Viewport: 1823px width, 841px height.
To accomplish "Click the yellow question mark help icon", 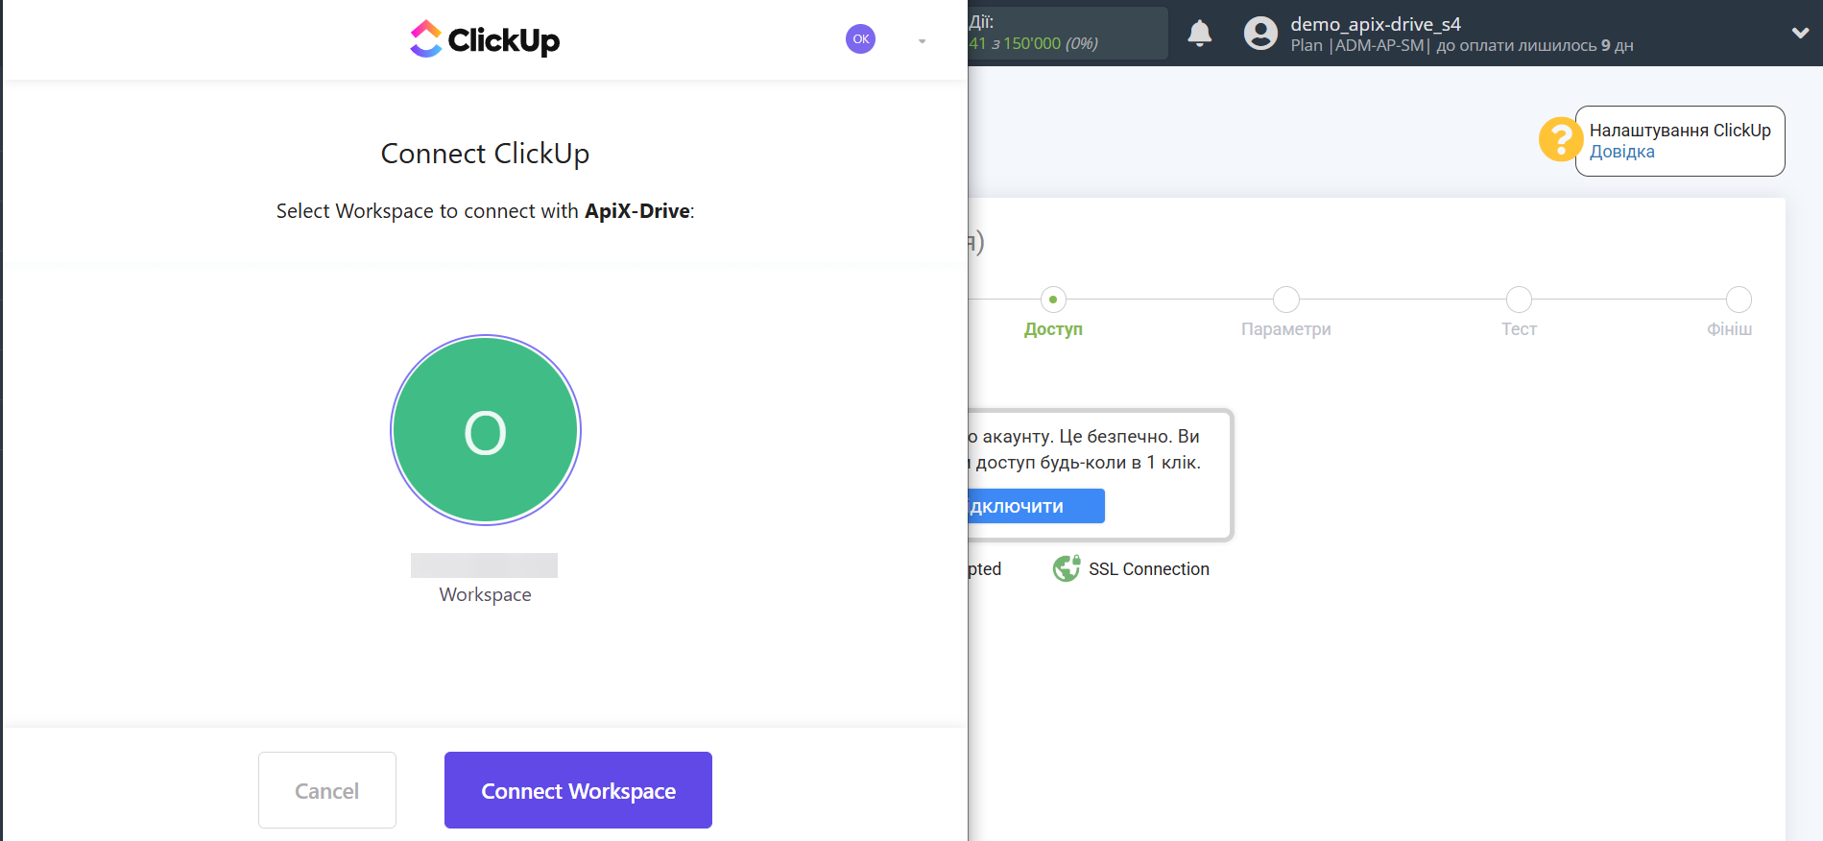I will (x=1560, y=139).
